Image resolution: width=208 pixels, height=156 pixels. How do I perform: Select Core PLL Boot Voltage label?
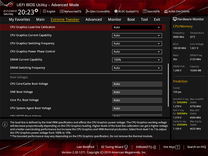coord(24,100)
